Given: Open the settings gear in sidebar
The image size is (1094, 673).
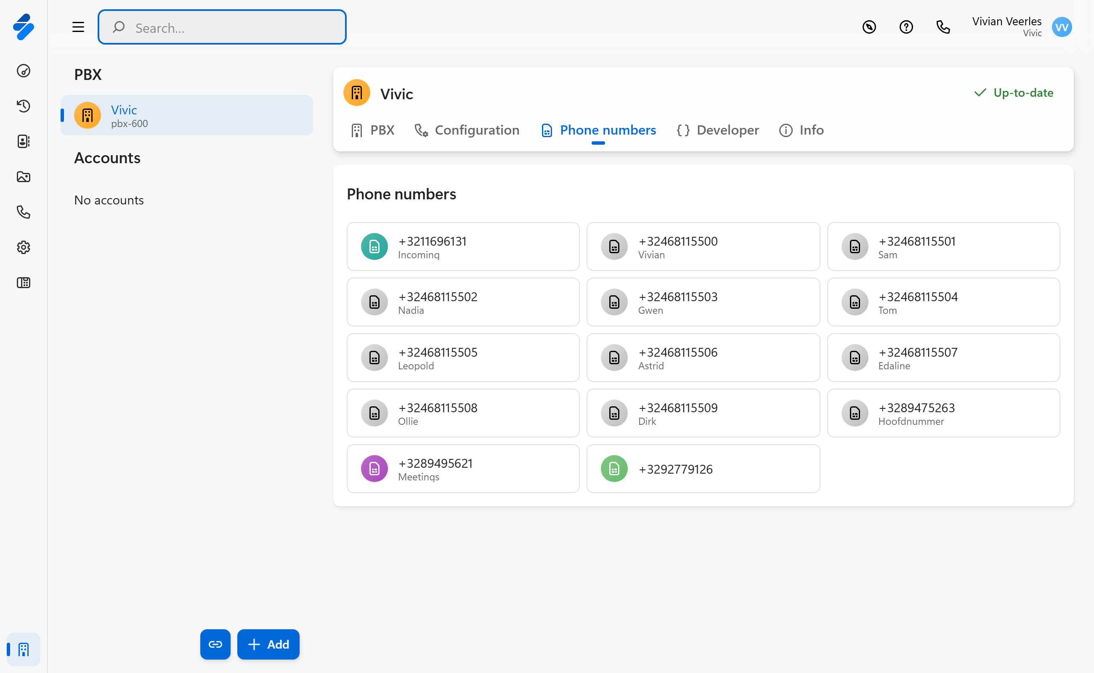Looking at the screenshot, I should [24, 247].
